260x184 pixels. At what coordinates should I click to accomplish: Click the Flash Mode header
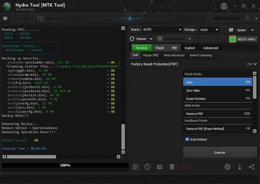coord(193,74)
